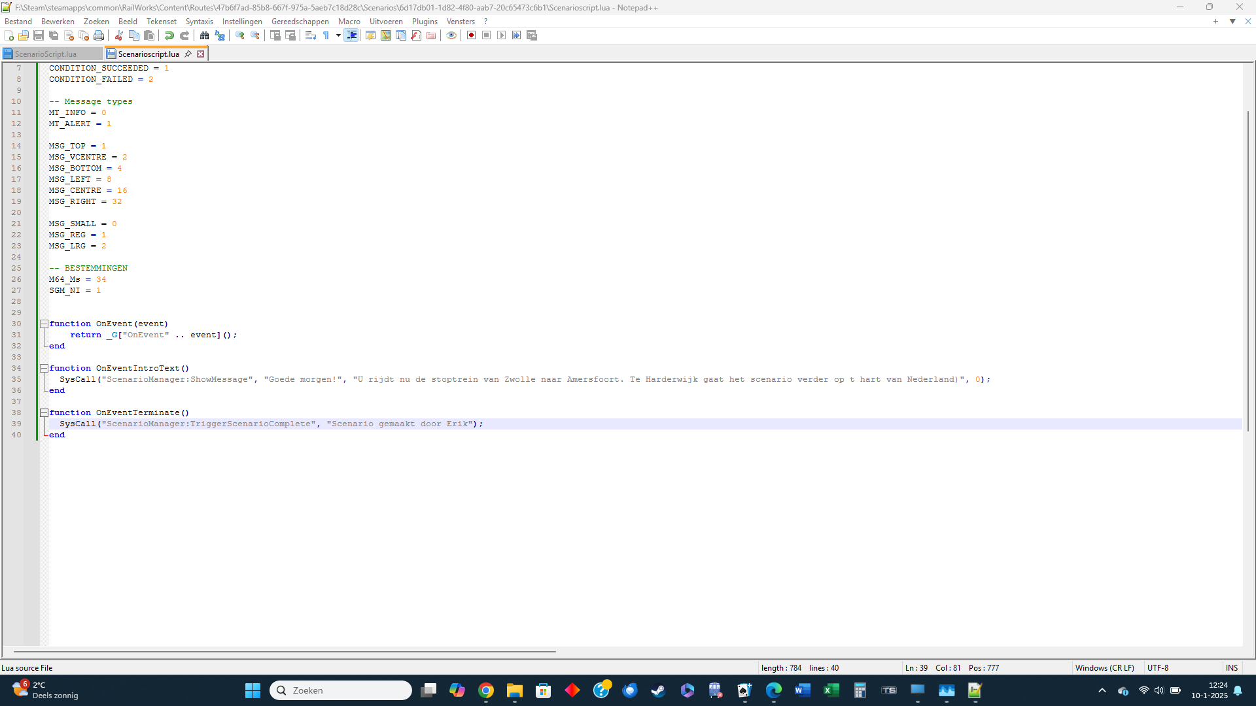1256x706 pixels.
Task: Copy selection using toolbar icon
Action: click(x=134, y=35)
